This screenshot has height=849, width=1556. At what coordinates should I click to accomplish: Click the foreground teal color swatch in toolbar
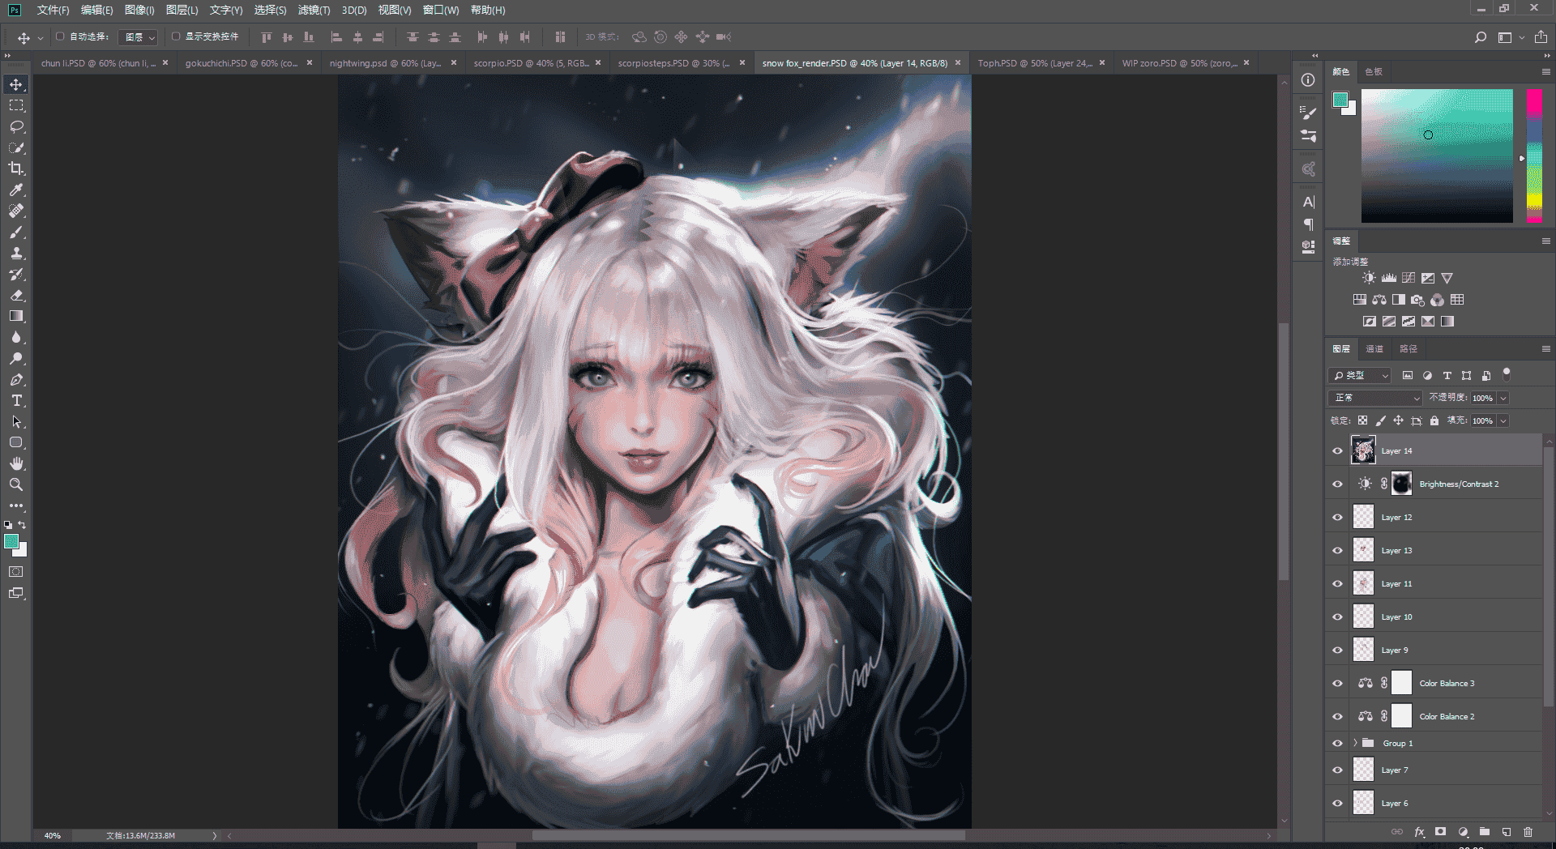coord(11,541)
